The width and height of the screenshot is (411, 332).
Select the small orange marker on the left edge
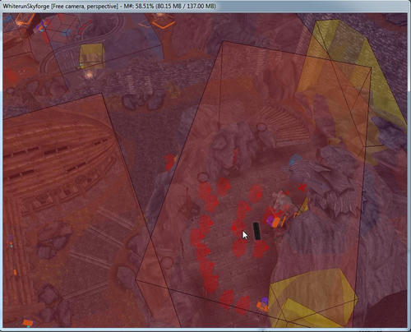[15, 272]
